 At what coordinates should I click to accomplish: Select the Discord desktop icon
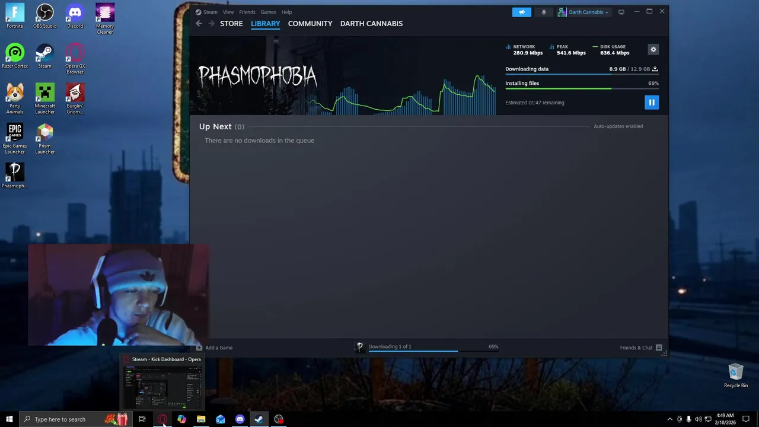tap(75, 16)
